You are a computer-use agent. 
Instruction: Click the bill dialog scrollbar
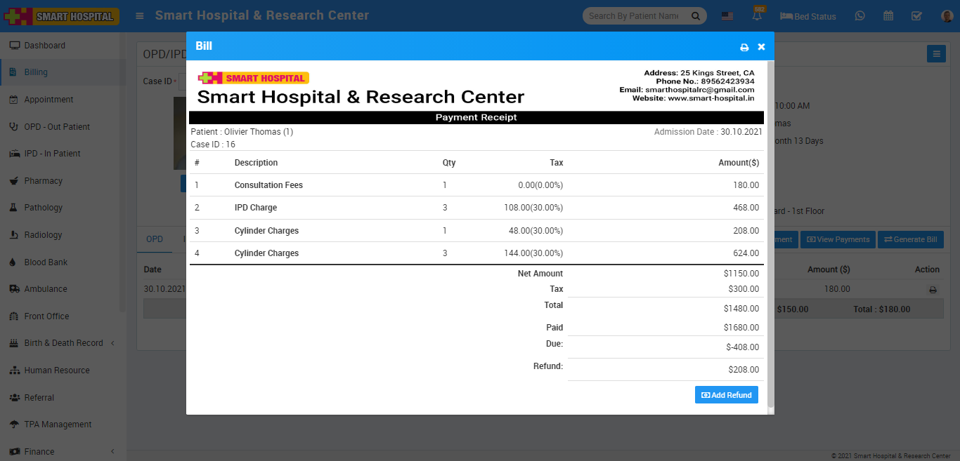click(770, 235)
